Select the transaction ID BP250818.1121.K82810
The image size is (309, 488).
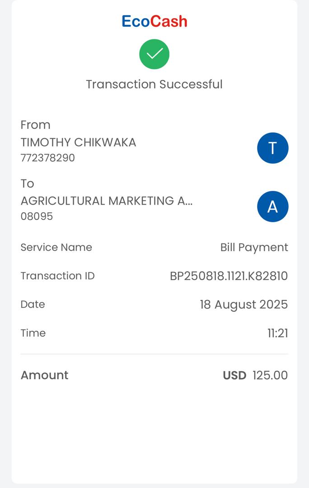[229, 276]
